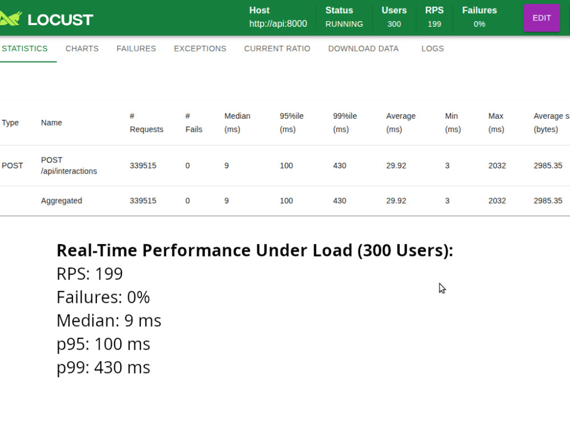
Task: Sort by the Name column header
Action: (x=51, y=123)
